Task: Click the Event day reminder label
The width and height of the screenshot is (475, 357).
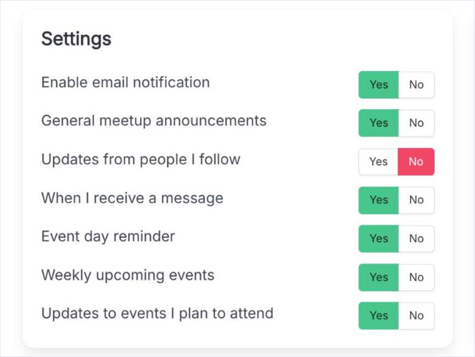Action: (x=108, y=236)
